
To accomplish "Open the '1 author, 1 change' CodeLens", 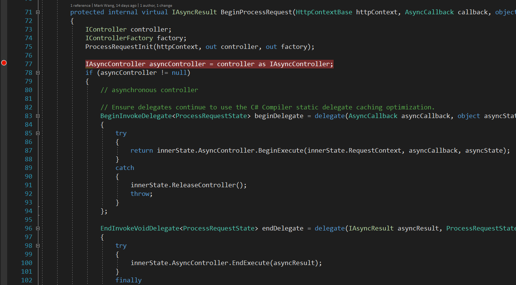I will click(156, 6).
